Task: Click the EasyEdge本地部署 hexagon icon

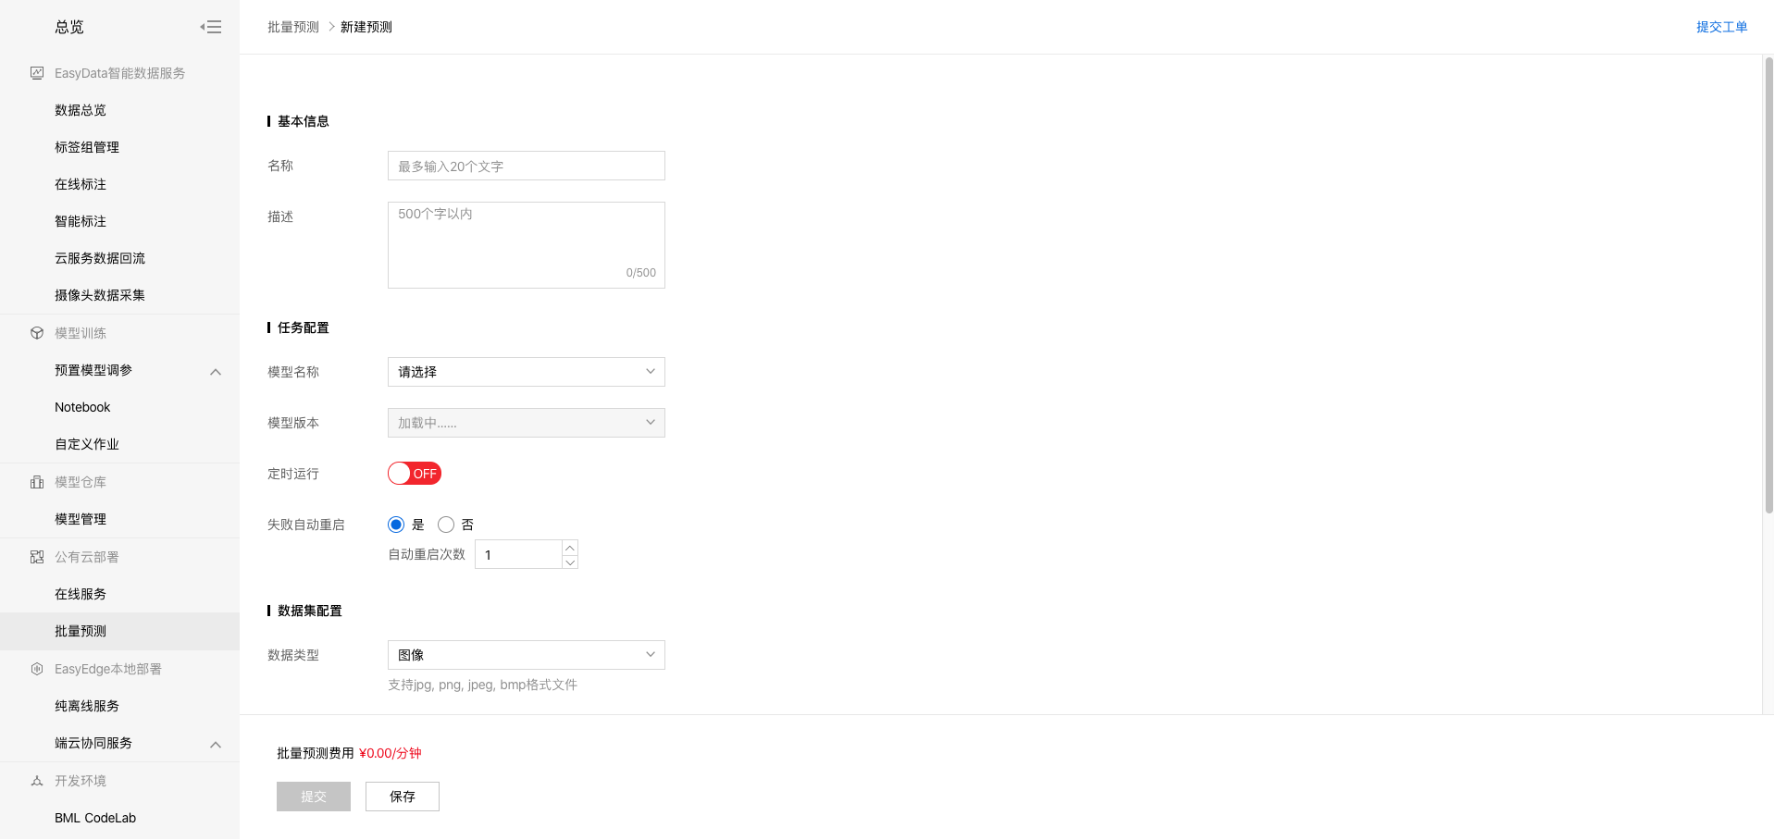Action: [37, 669]
